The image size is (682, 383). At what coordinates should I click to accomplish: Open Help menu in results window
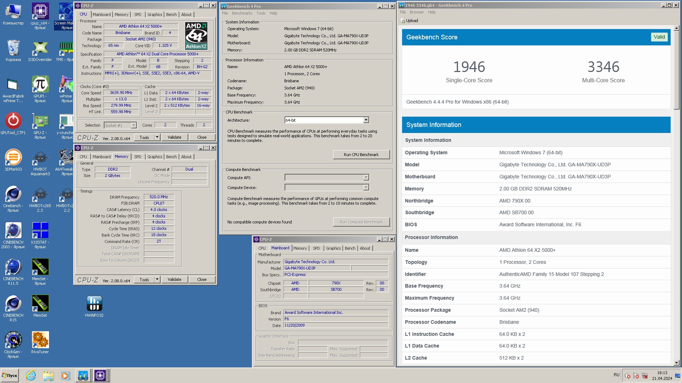tap(432, 12)
